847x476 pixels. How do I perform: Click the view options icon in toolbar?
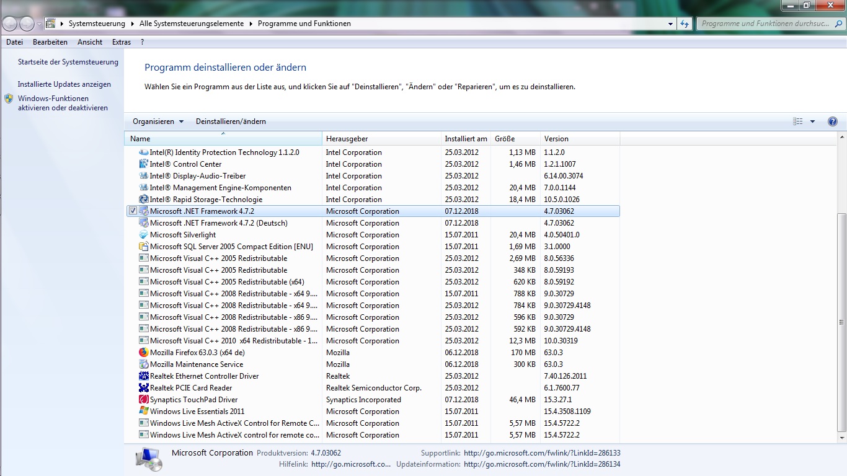pos(798,121)
